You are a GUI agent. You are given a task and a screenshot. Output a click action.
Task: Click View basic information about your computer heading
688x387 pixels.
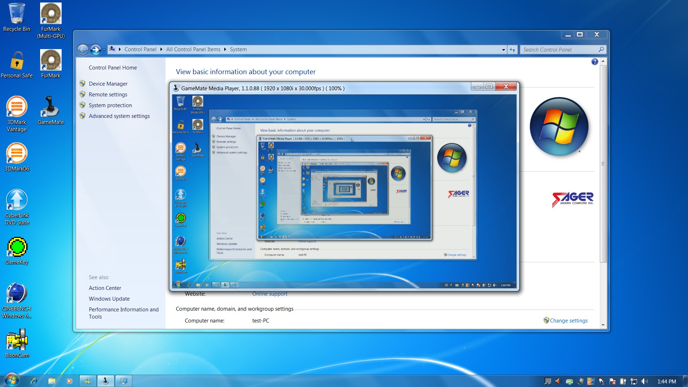[x=245, y=72]
